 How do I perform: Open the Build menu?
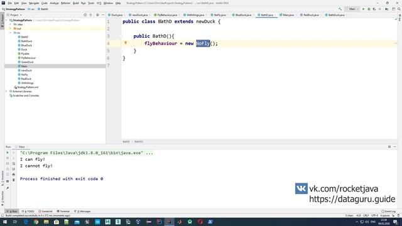(x=76, y=3)
